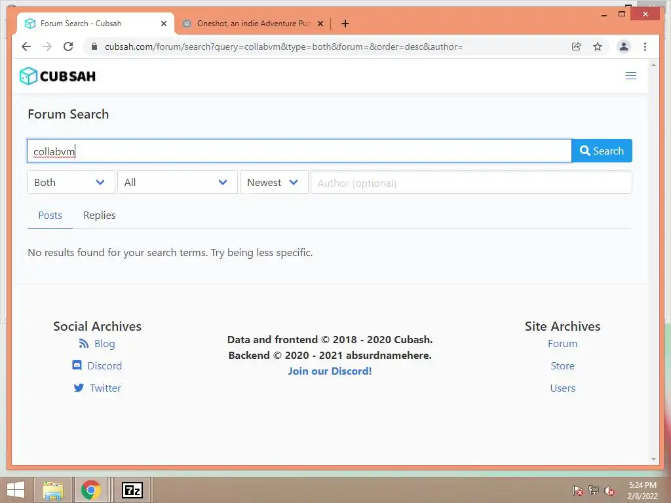Open the Chrome profile avatar
This screenshot has height=503, width=671.
624,47
